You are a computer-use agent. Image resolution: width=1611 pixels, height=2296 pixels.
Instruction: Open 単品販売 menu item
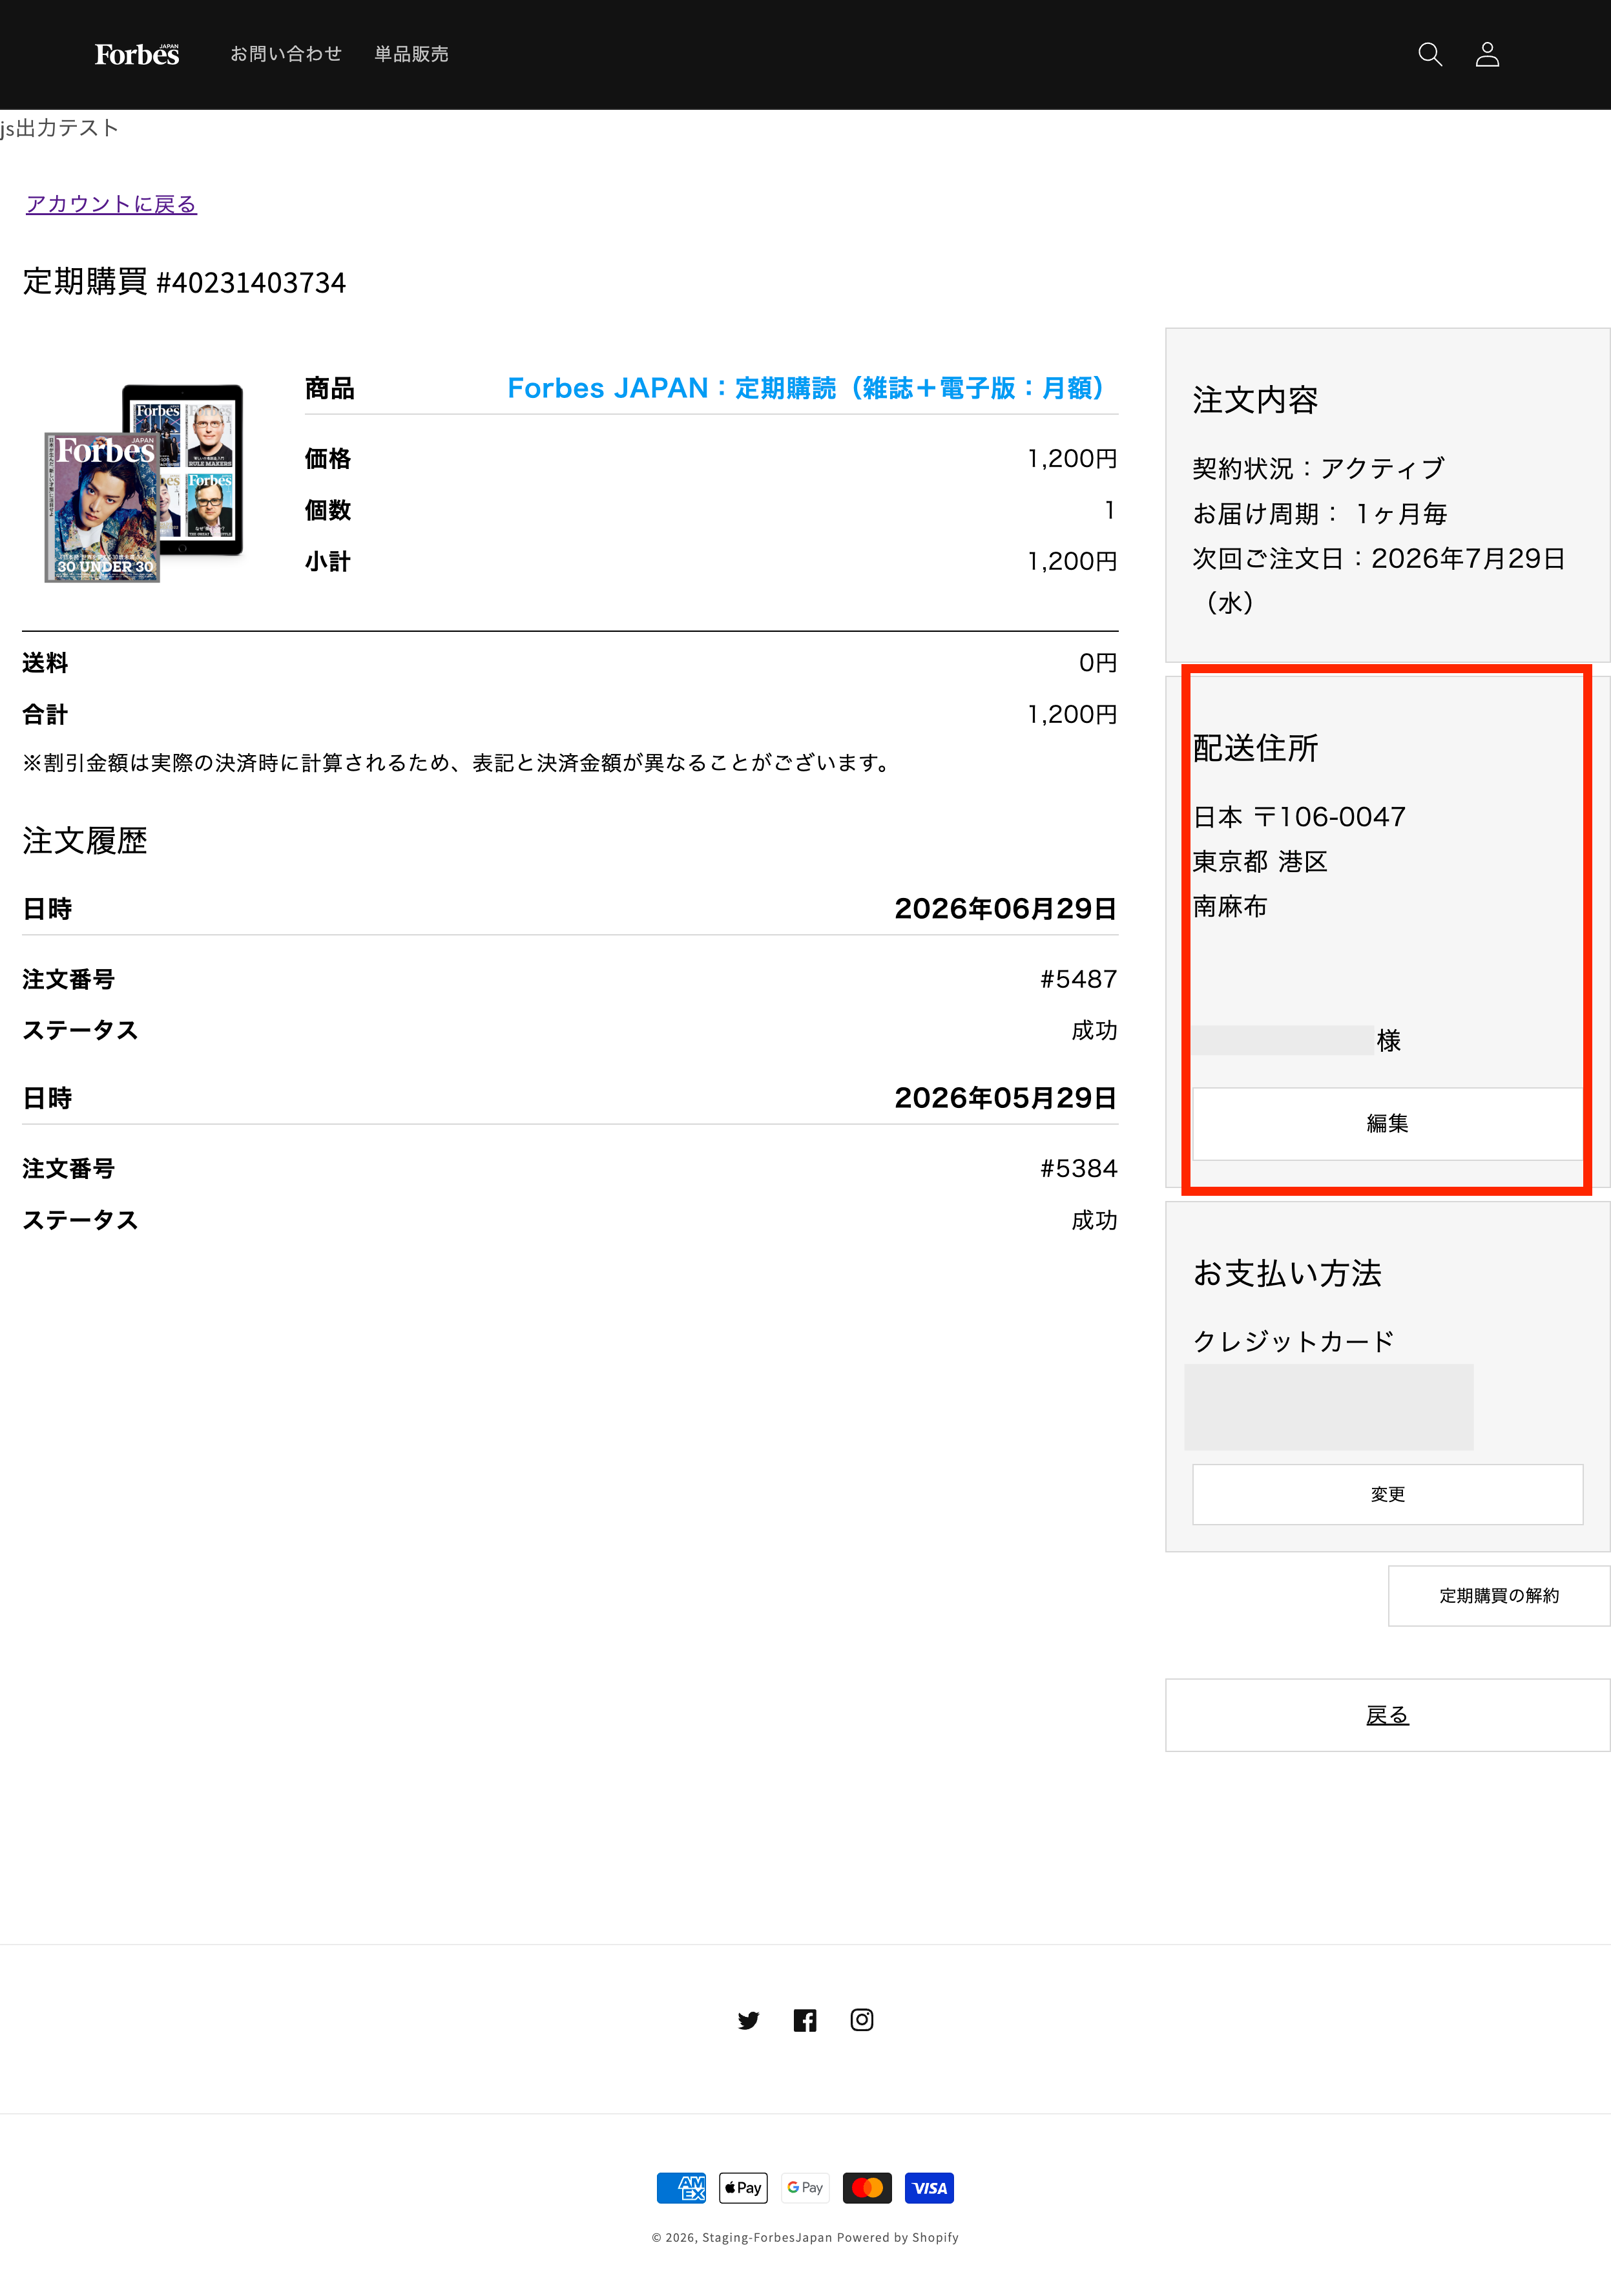click(411, 54)
